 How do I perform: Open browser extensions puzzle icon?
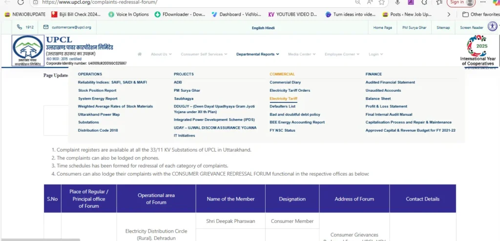coord(424,2)
